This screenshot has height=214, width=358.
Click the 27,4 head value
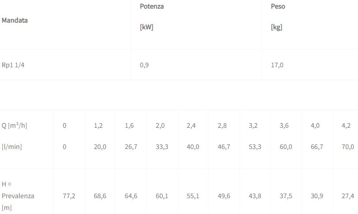[x=348, y=196]
